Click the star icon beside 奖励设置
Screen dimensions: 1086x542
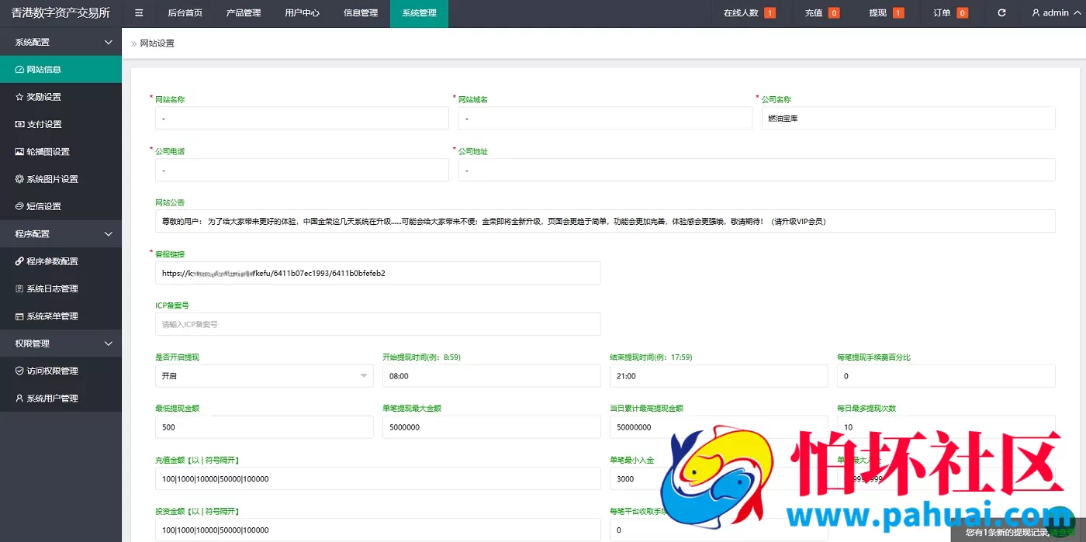click(20, 97)
